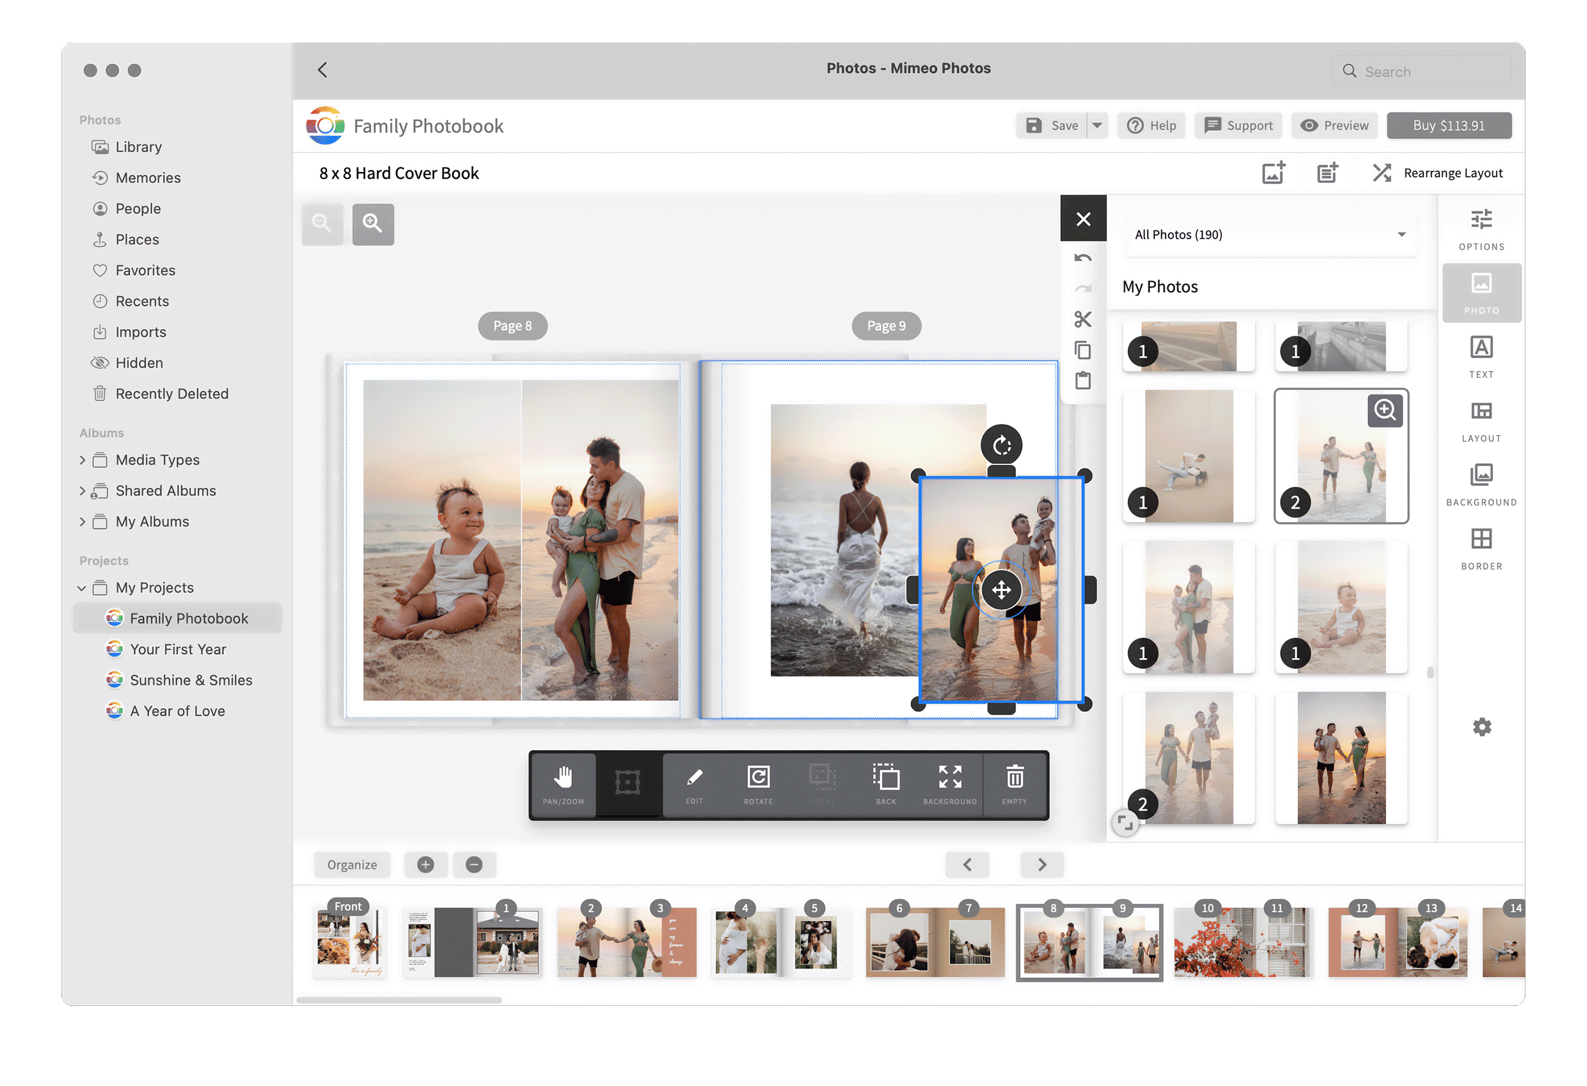The height and width of the screenshot is (1086, 1587).
Task: Click the remove page minus button
Action: pos(474,864)
